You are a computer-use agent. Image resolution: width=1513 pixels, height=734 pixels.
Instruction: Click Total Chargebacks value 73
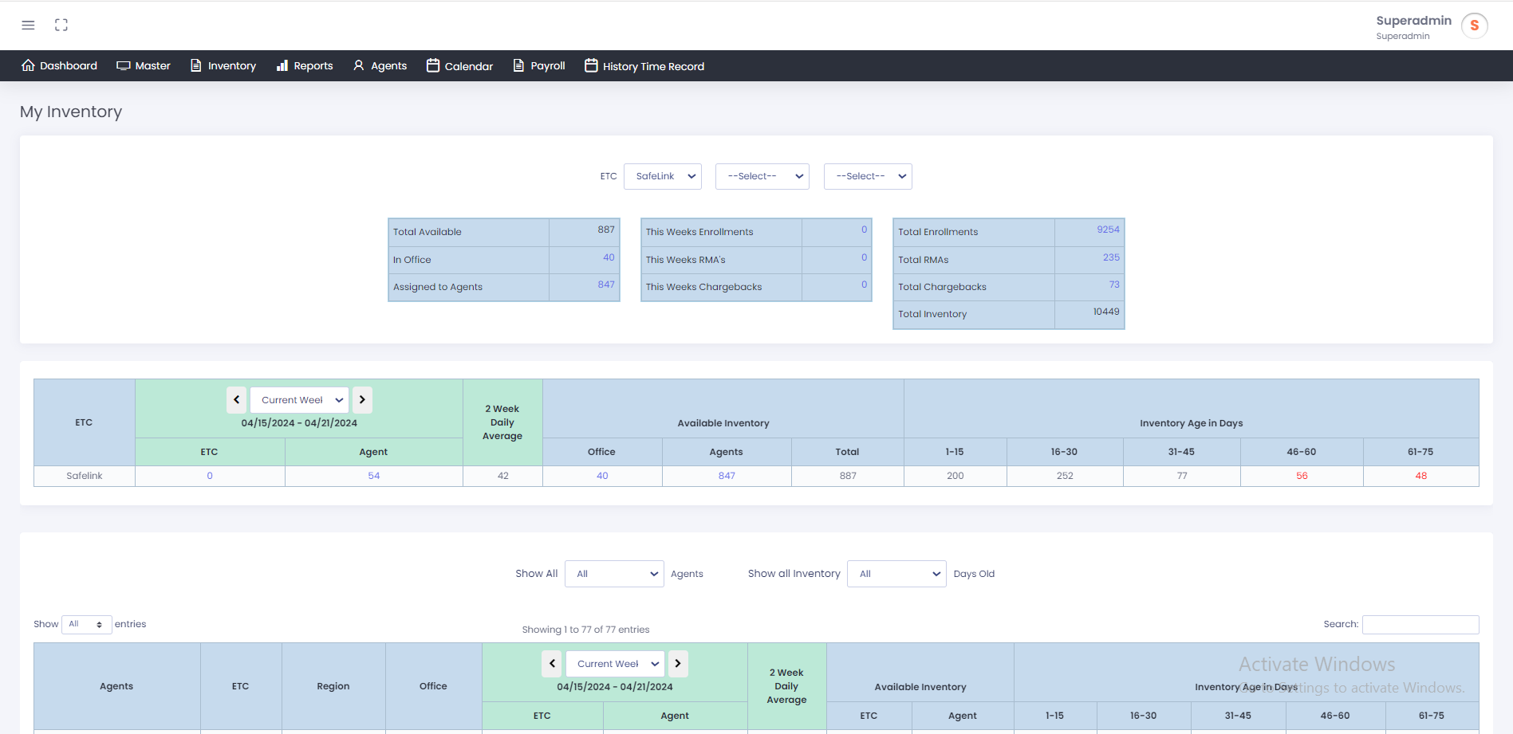(1114, 285)
